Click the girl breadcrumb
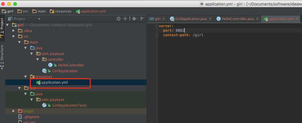Image resolution: width=302 pixels, height=123 pixels. 8,11
